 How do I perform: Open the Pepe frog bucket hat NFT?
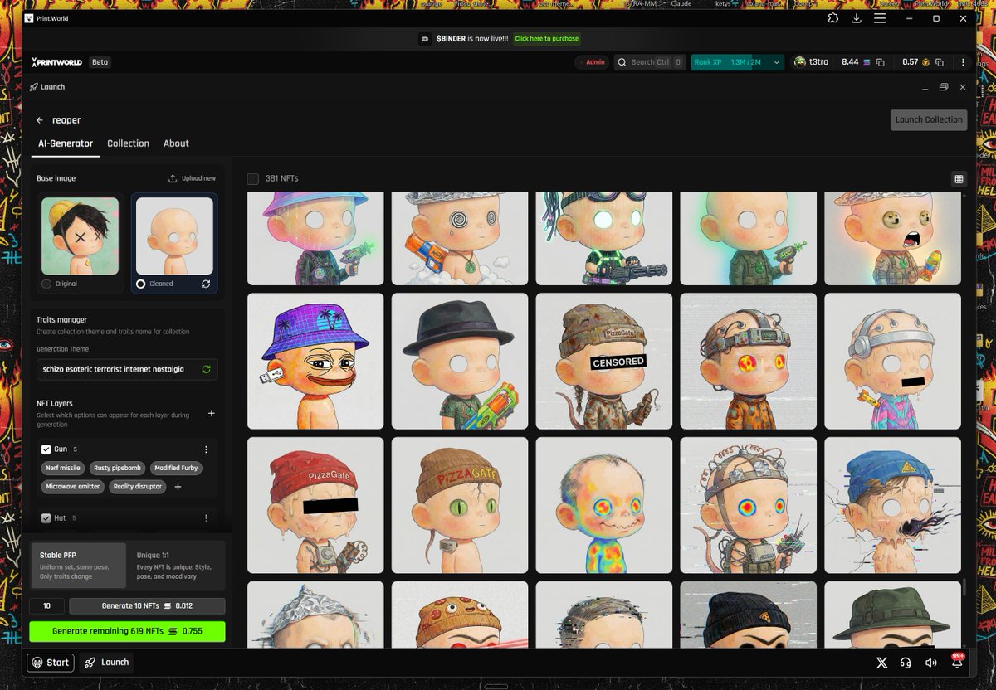315,361
